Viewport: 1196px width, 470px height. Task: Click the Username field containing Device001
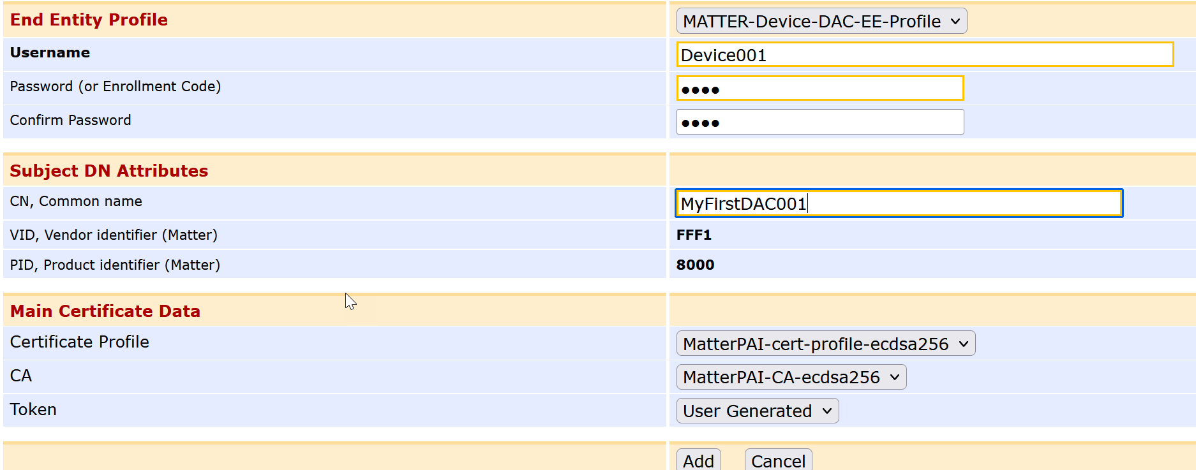point(924,55)
